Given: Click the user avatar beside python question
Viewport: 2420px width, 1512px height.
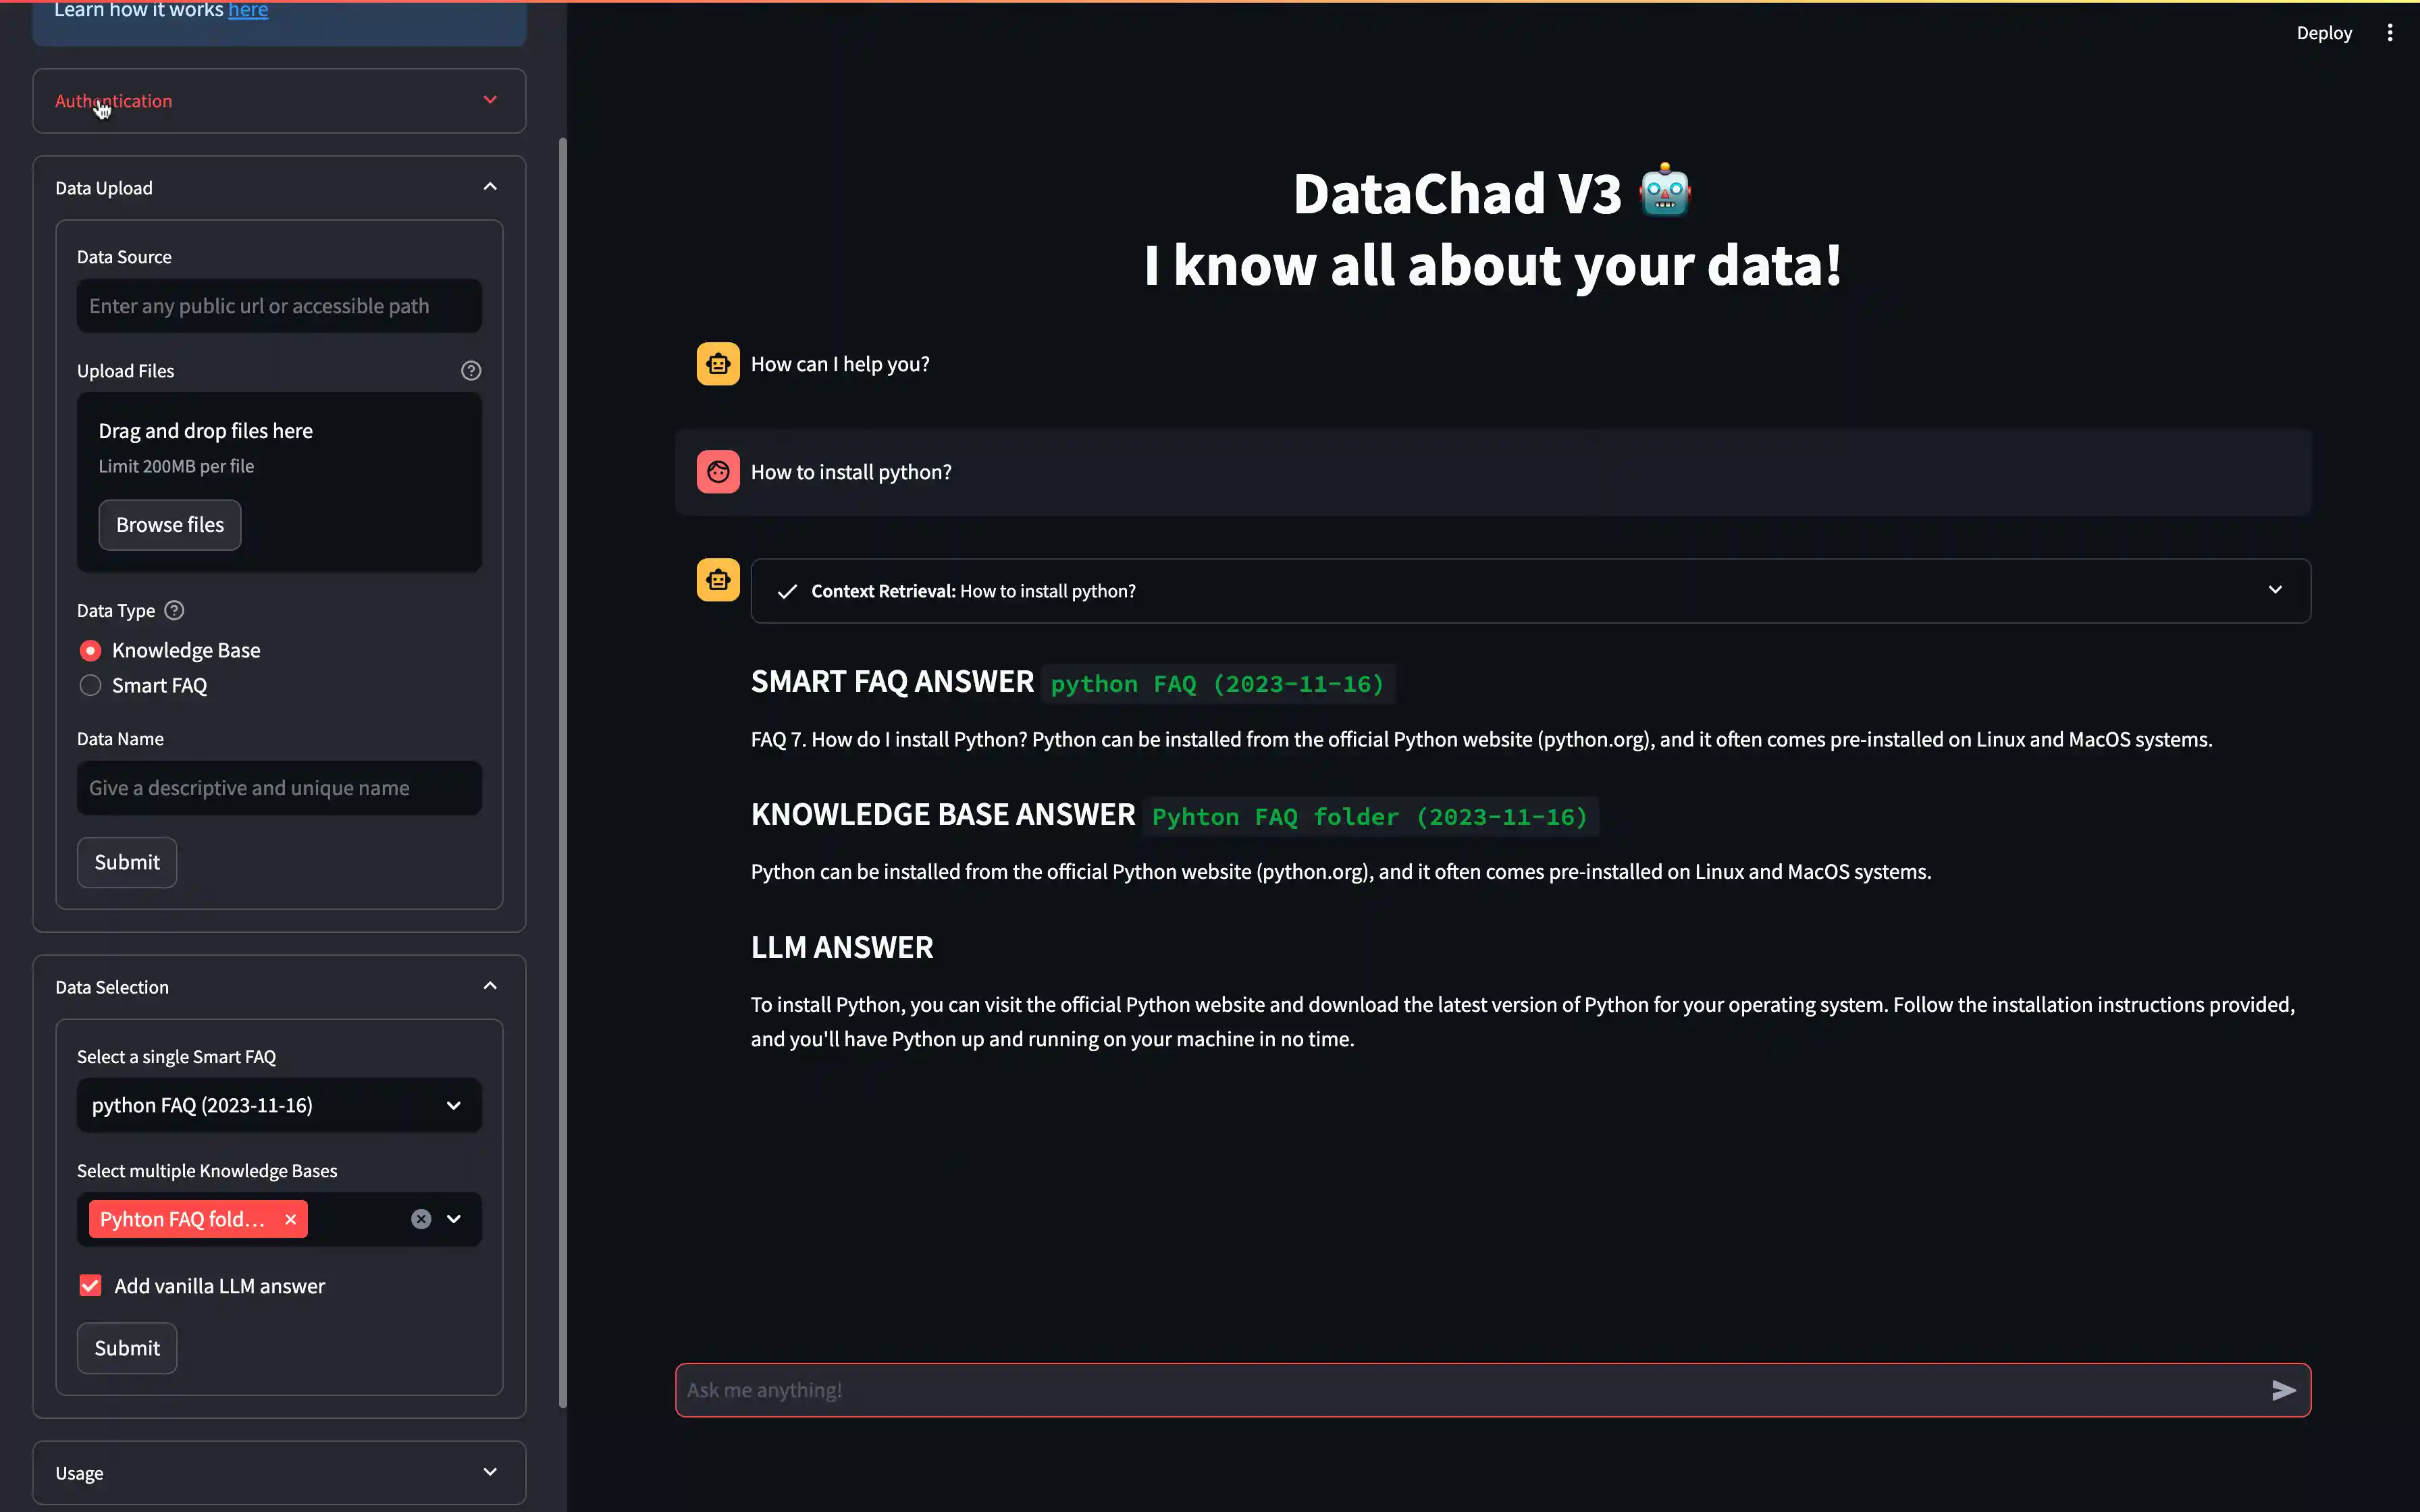Looking at the screenshot, I should (718, 472).
